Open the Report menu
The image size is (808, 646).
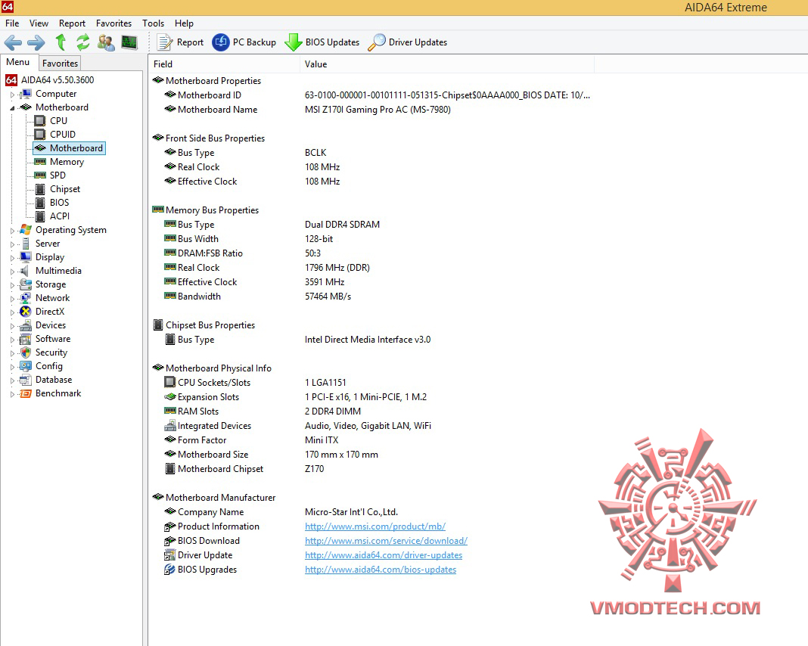[x=72, y=23]
